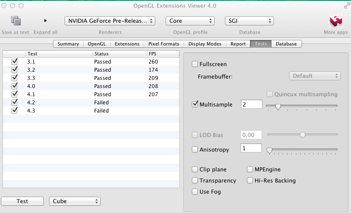
Task: Enable the Clip plane checkbox
Action: (195, 169)
